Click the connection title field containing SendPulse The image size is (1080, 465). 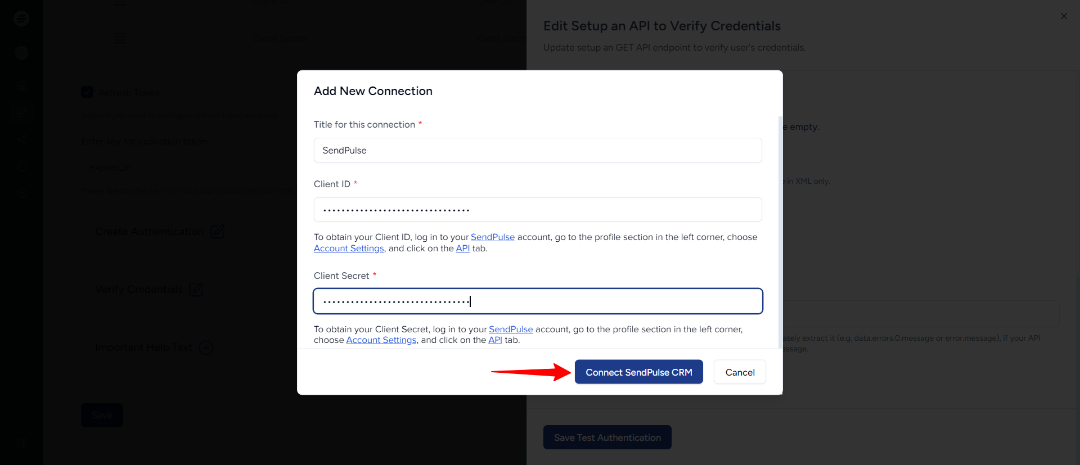537,150
